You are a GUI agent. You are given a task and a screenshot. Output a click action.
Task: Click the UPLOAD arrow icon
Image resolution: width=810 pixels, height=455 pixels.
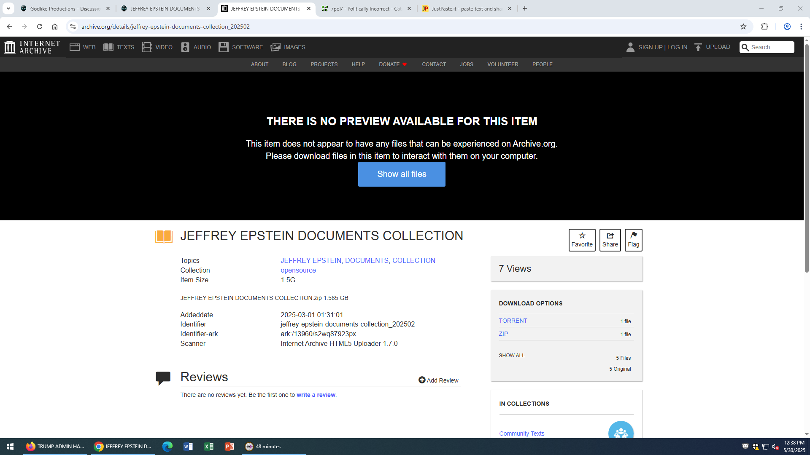[698, 47]
